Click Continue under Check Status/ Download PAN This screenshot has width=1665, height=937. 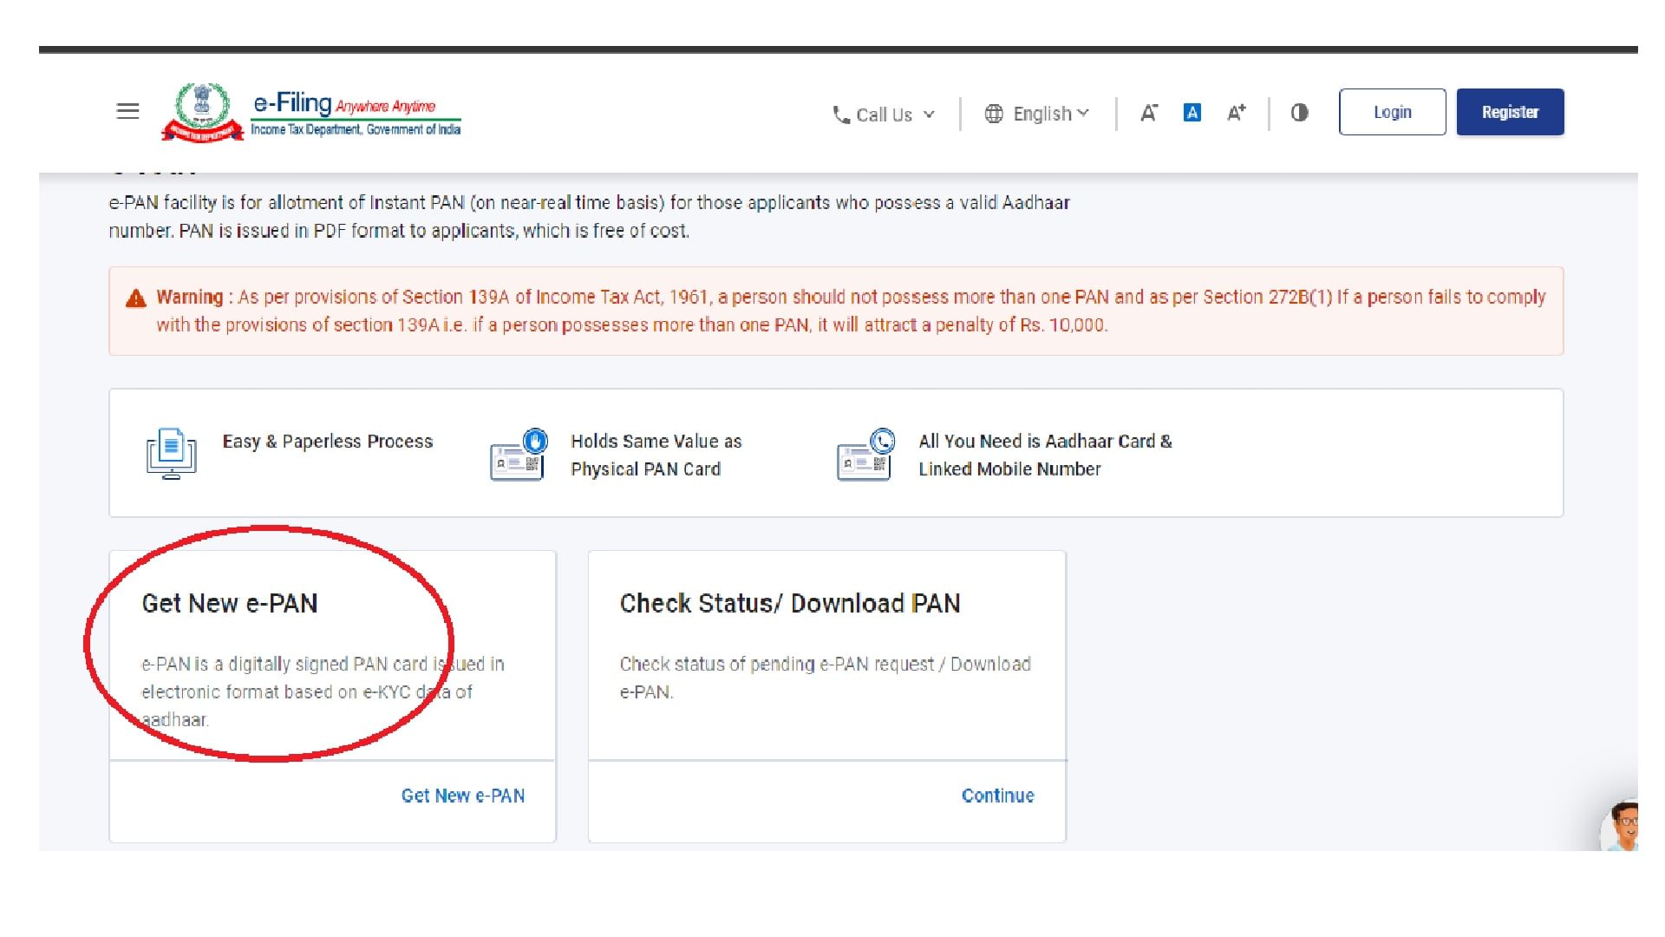click(997, 795)
